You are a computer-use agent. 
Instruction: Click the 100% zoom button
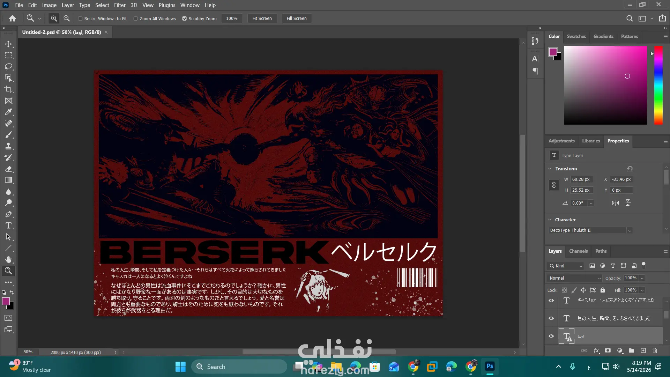point(232,19)
